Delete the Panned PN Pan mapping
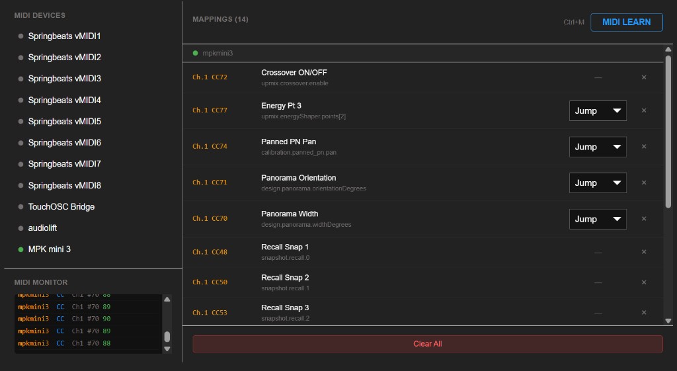677x371 pixels. click(x=644, y=147)
